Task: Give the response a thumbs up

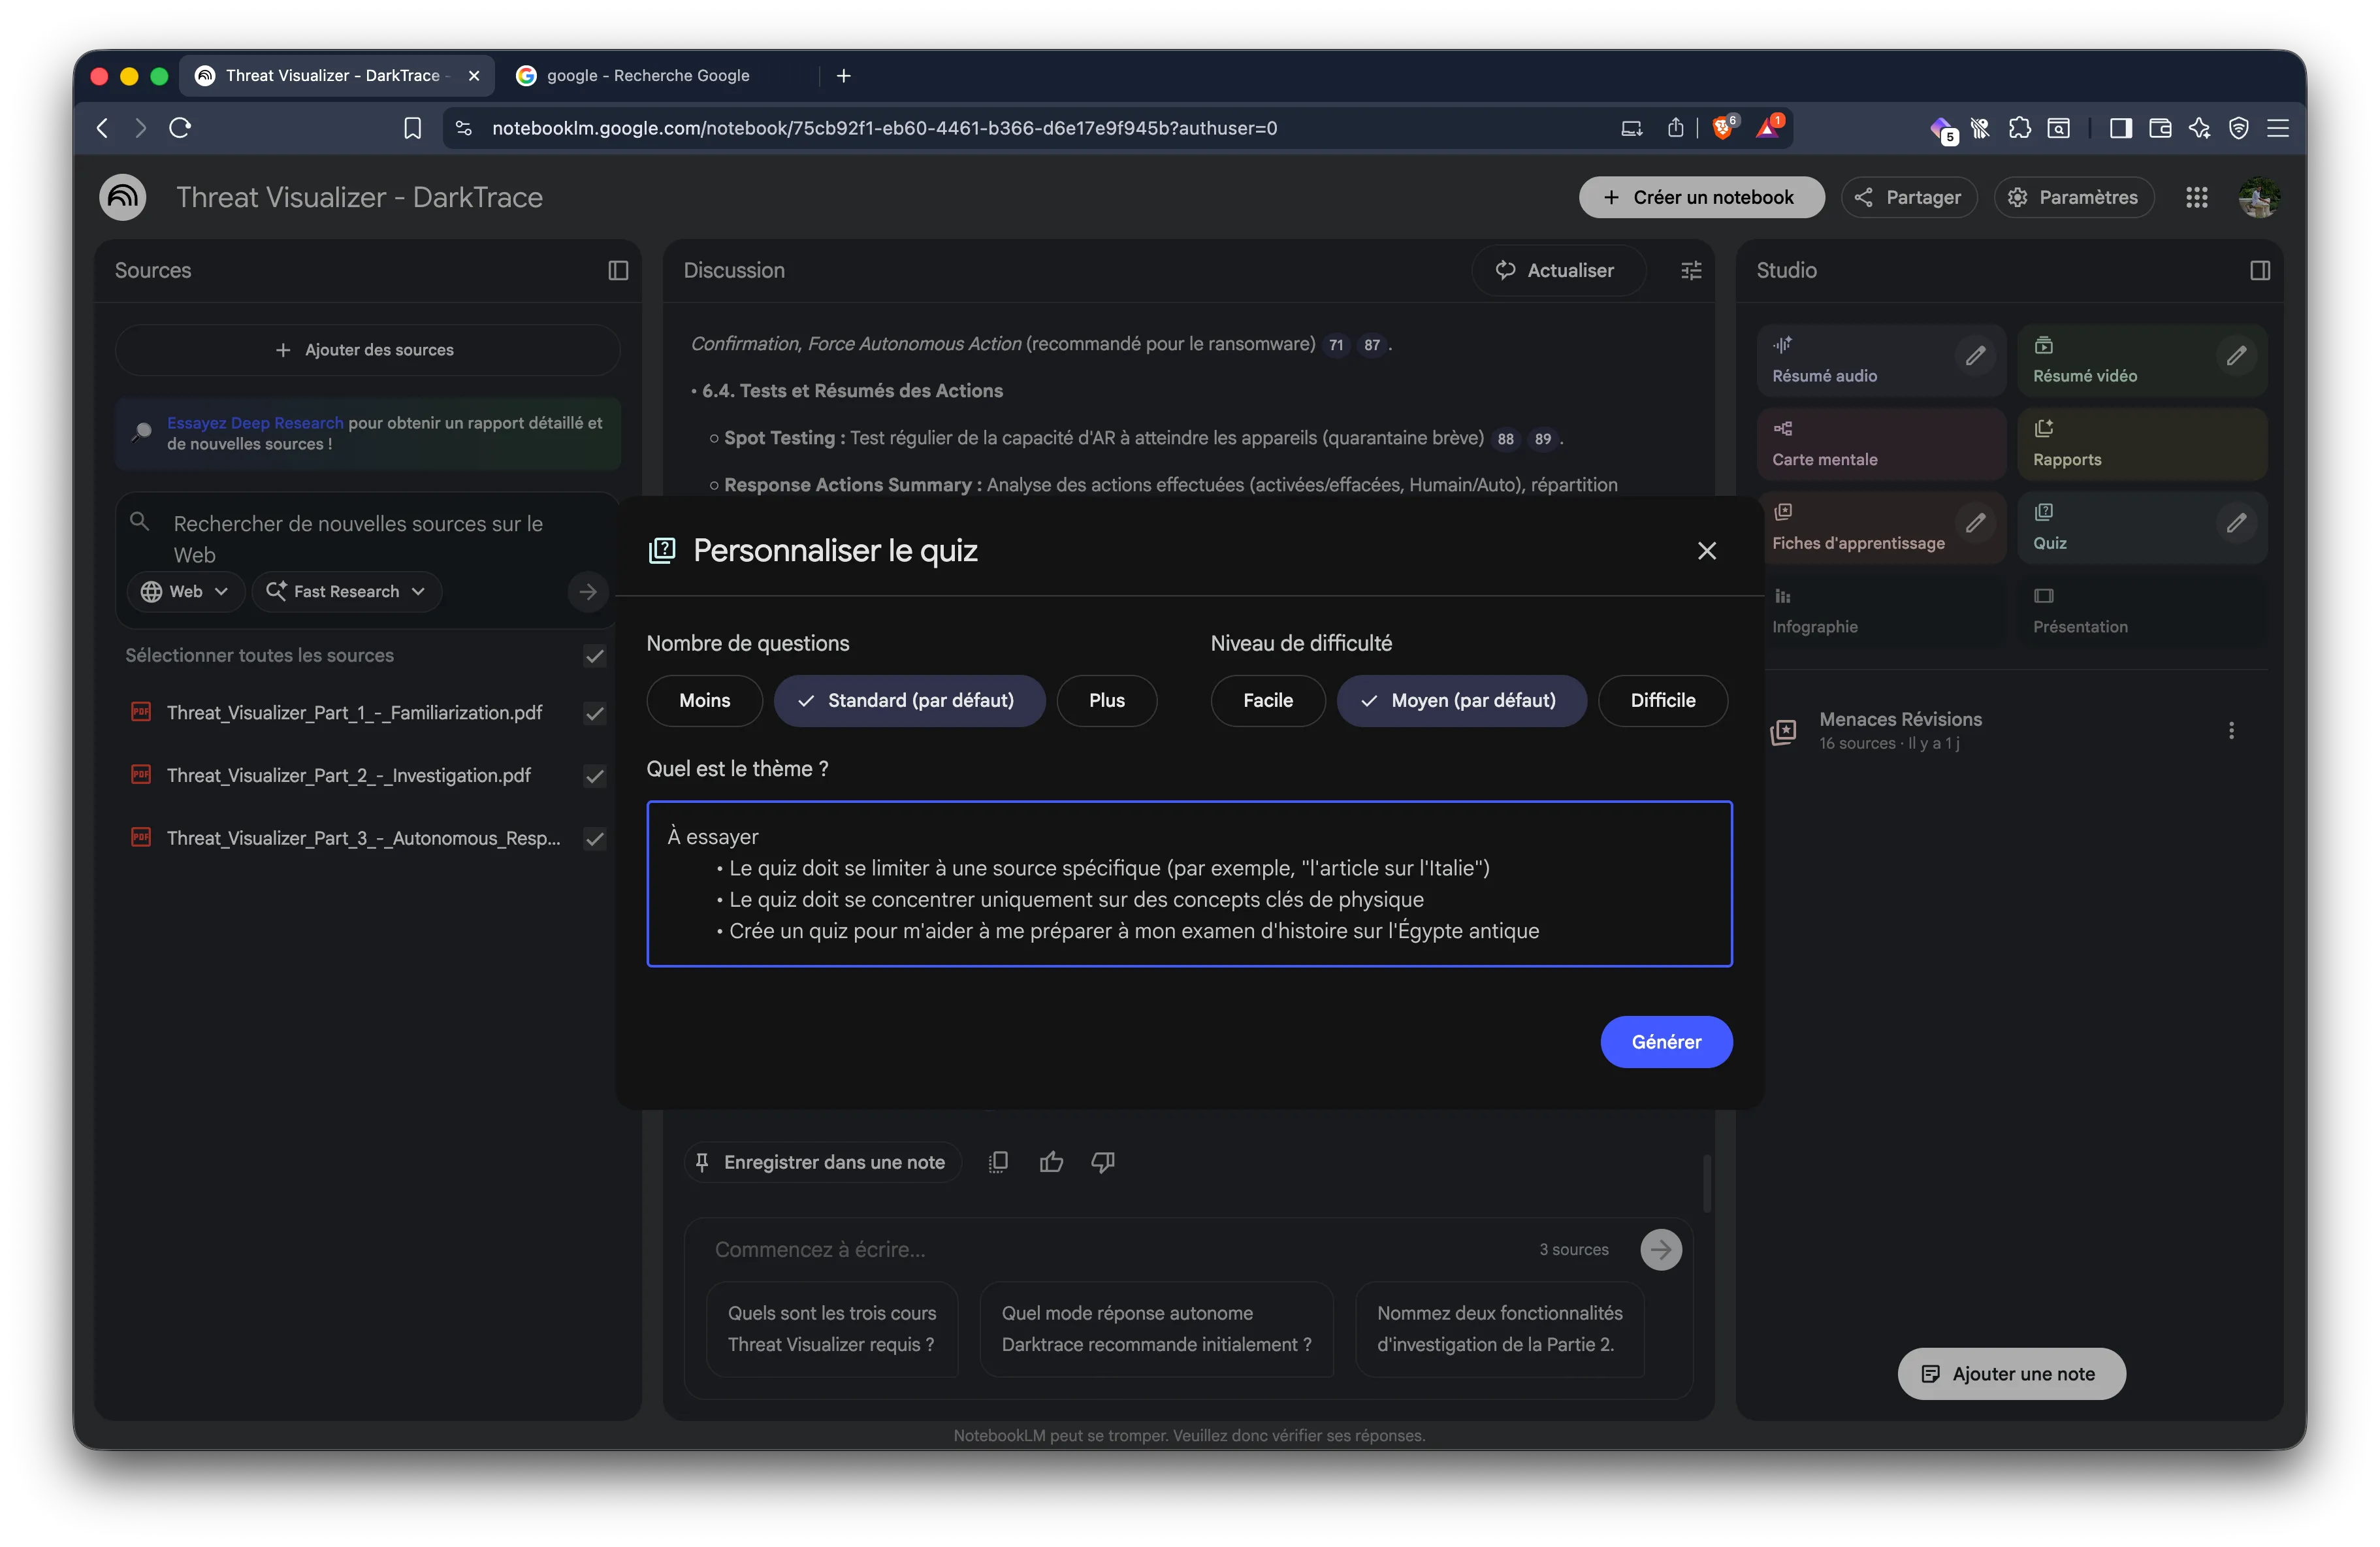Action: coord(1051,1161)
